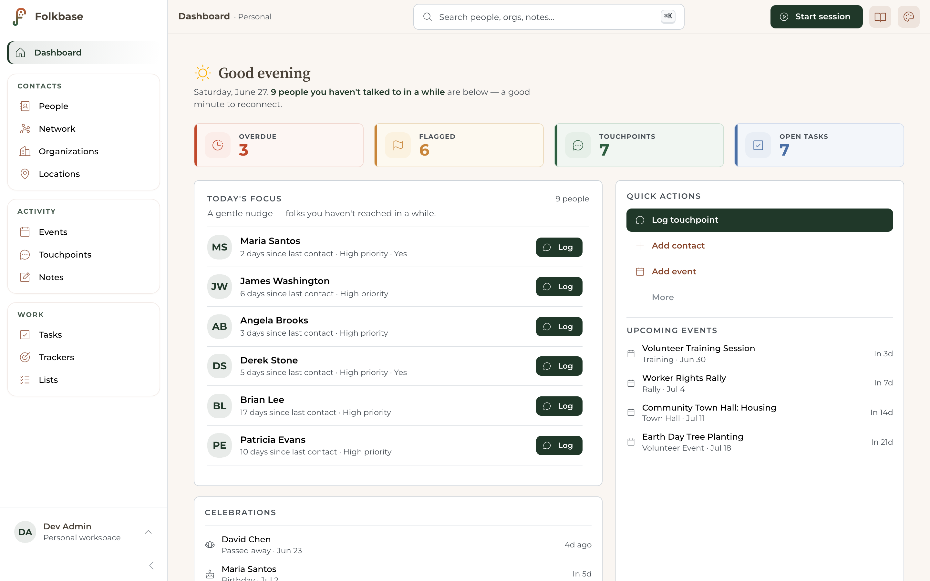Click the Touchpoints card chat icon
The image size is (930, 581).
point(578,145)
